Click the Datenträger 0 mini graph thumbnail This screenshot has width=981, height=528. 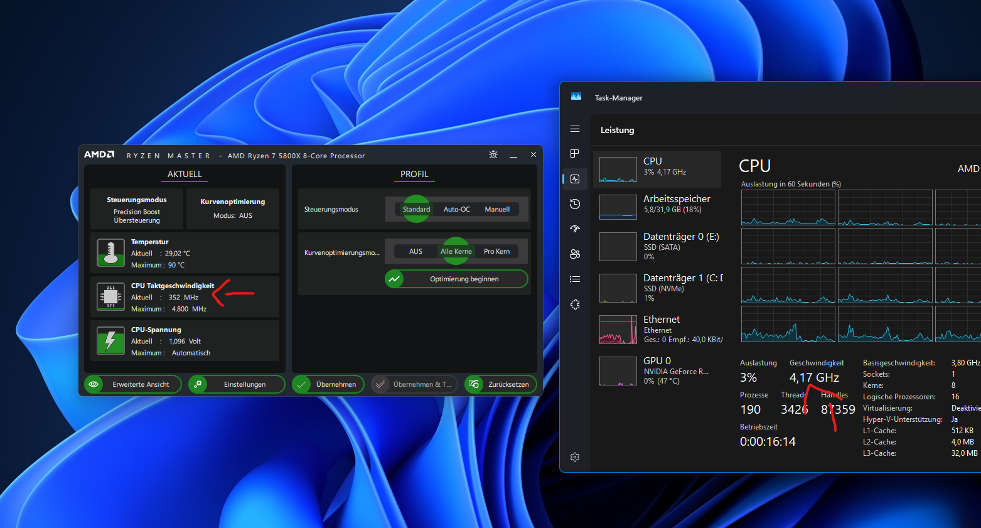tap(618, 247)
